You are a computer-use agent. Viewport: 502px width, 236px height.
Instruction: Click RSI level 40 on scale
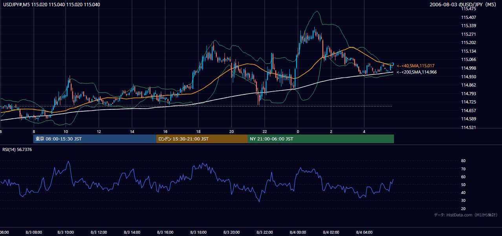pyautogui.click(x=463, y=192)
